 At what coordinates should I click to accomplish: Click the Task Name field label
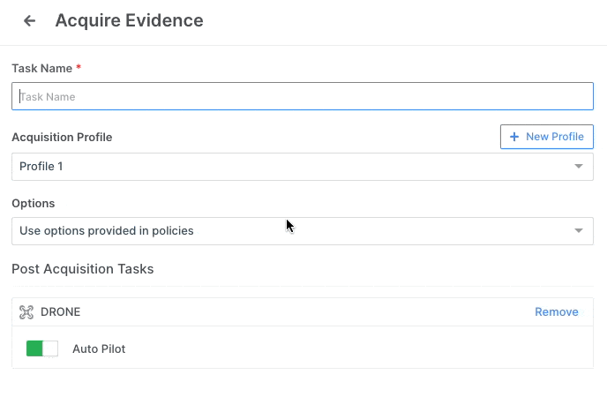point(41,68)
